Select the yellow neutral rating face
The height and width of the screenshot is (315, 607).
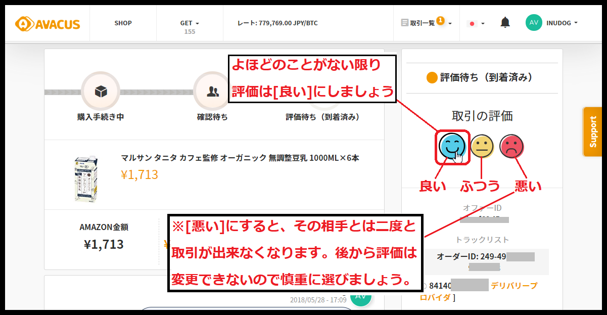tap(482, 147)
